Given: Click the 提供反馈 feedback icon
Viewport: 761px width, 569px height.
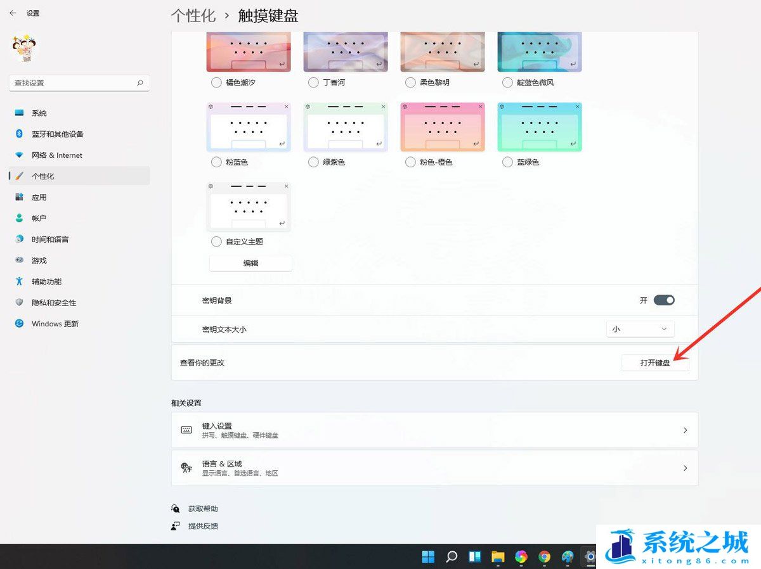Looking at the screenshot, I should 176,526.
